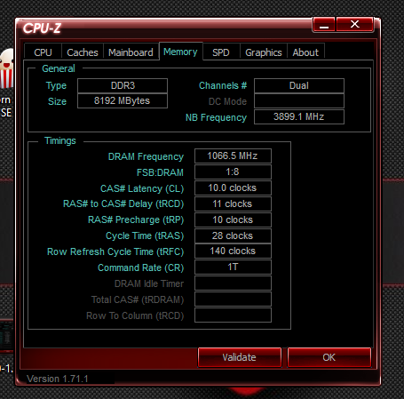Click the Row Refresh Cycle Time (tRFC) label
Image resolution: width=404 pixels, height=399 pixels.
coord(115,251)
